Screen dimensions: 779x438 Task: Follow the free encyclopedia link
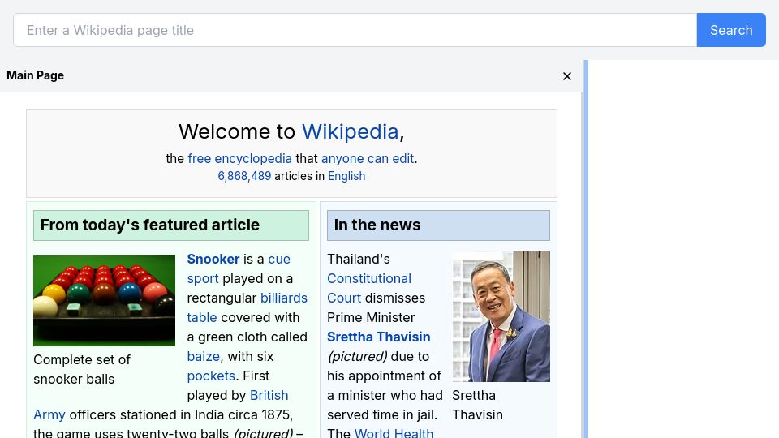pos(240,158)
